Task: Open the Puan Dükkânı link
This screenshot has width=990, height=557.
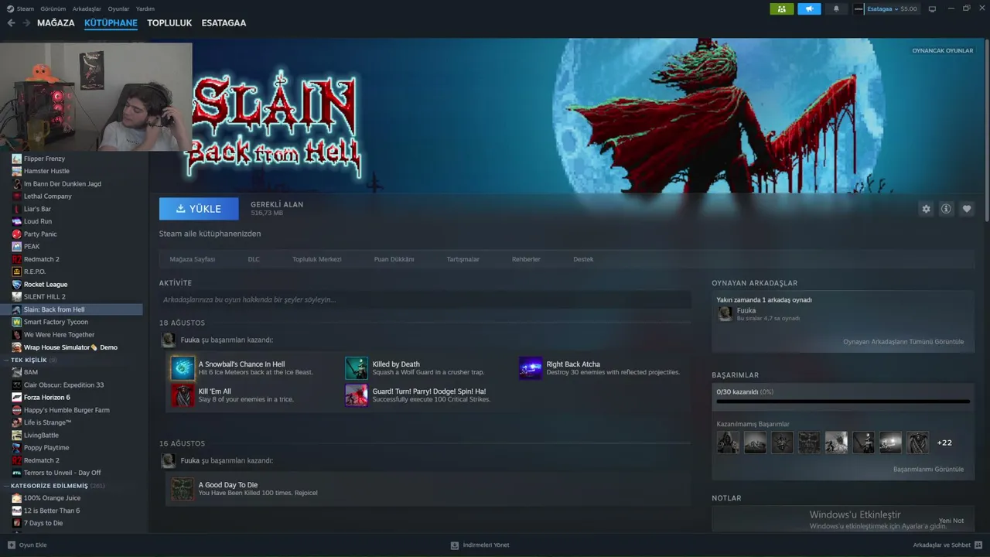Action: (x=394, y=259)
